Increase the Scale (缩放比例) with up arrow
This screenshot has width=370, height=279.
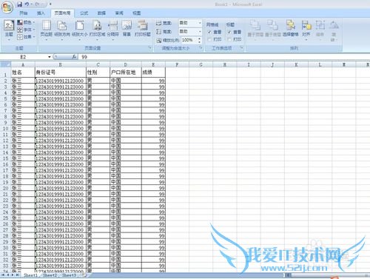tap(200, 38)
